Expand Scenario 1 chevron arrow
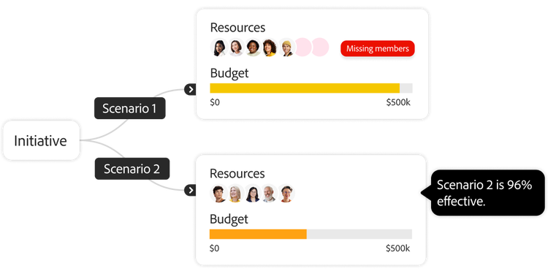Image resolution: width=548 pixels, height=274 pixels. point(191,89)
